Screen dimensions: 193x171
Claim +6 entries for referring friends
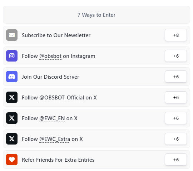click(x=176, y=160)
